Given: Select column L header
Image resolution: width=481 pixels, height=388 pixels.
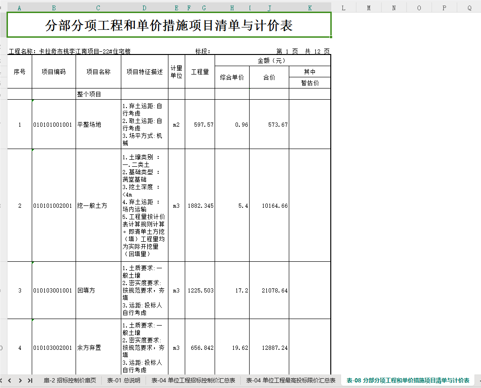Looking at the screenshot, I should click(x=343, y=8).
